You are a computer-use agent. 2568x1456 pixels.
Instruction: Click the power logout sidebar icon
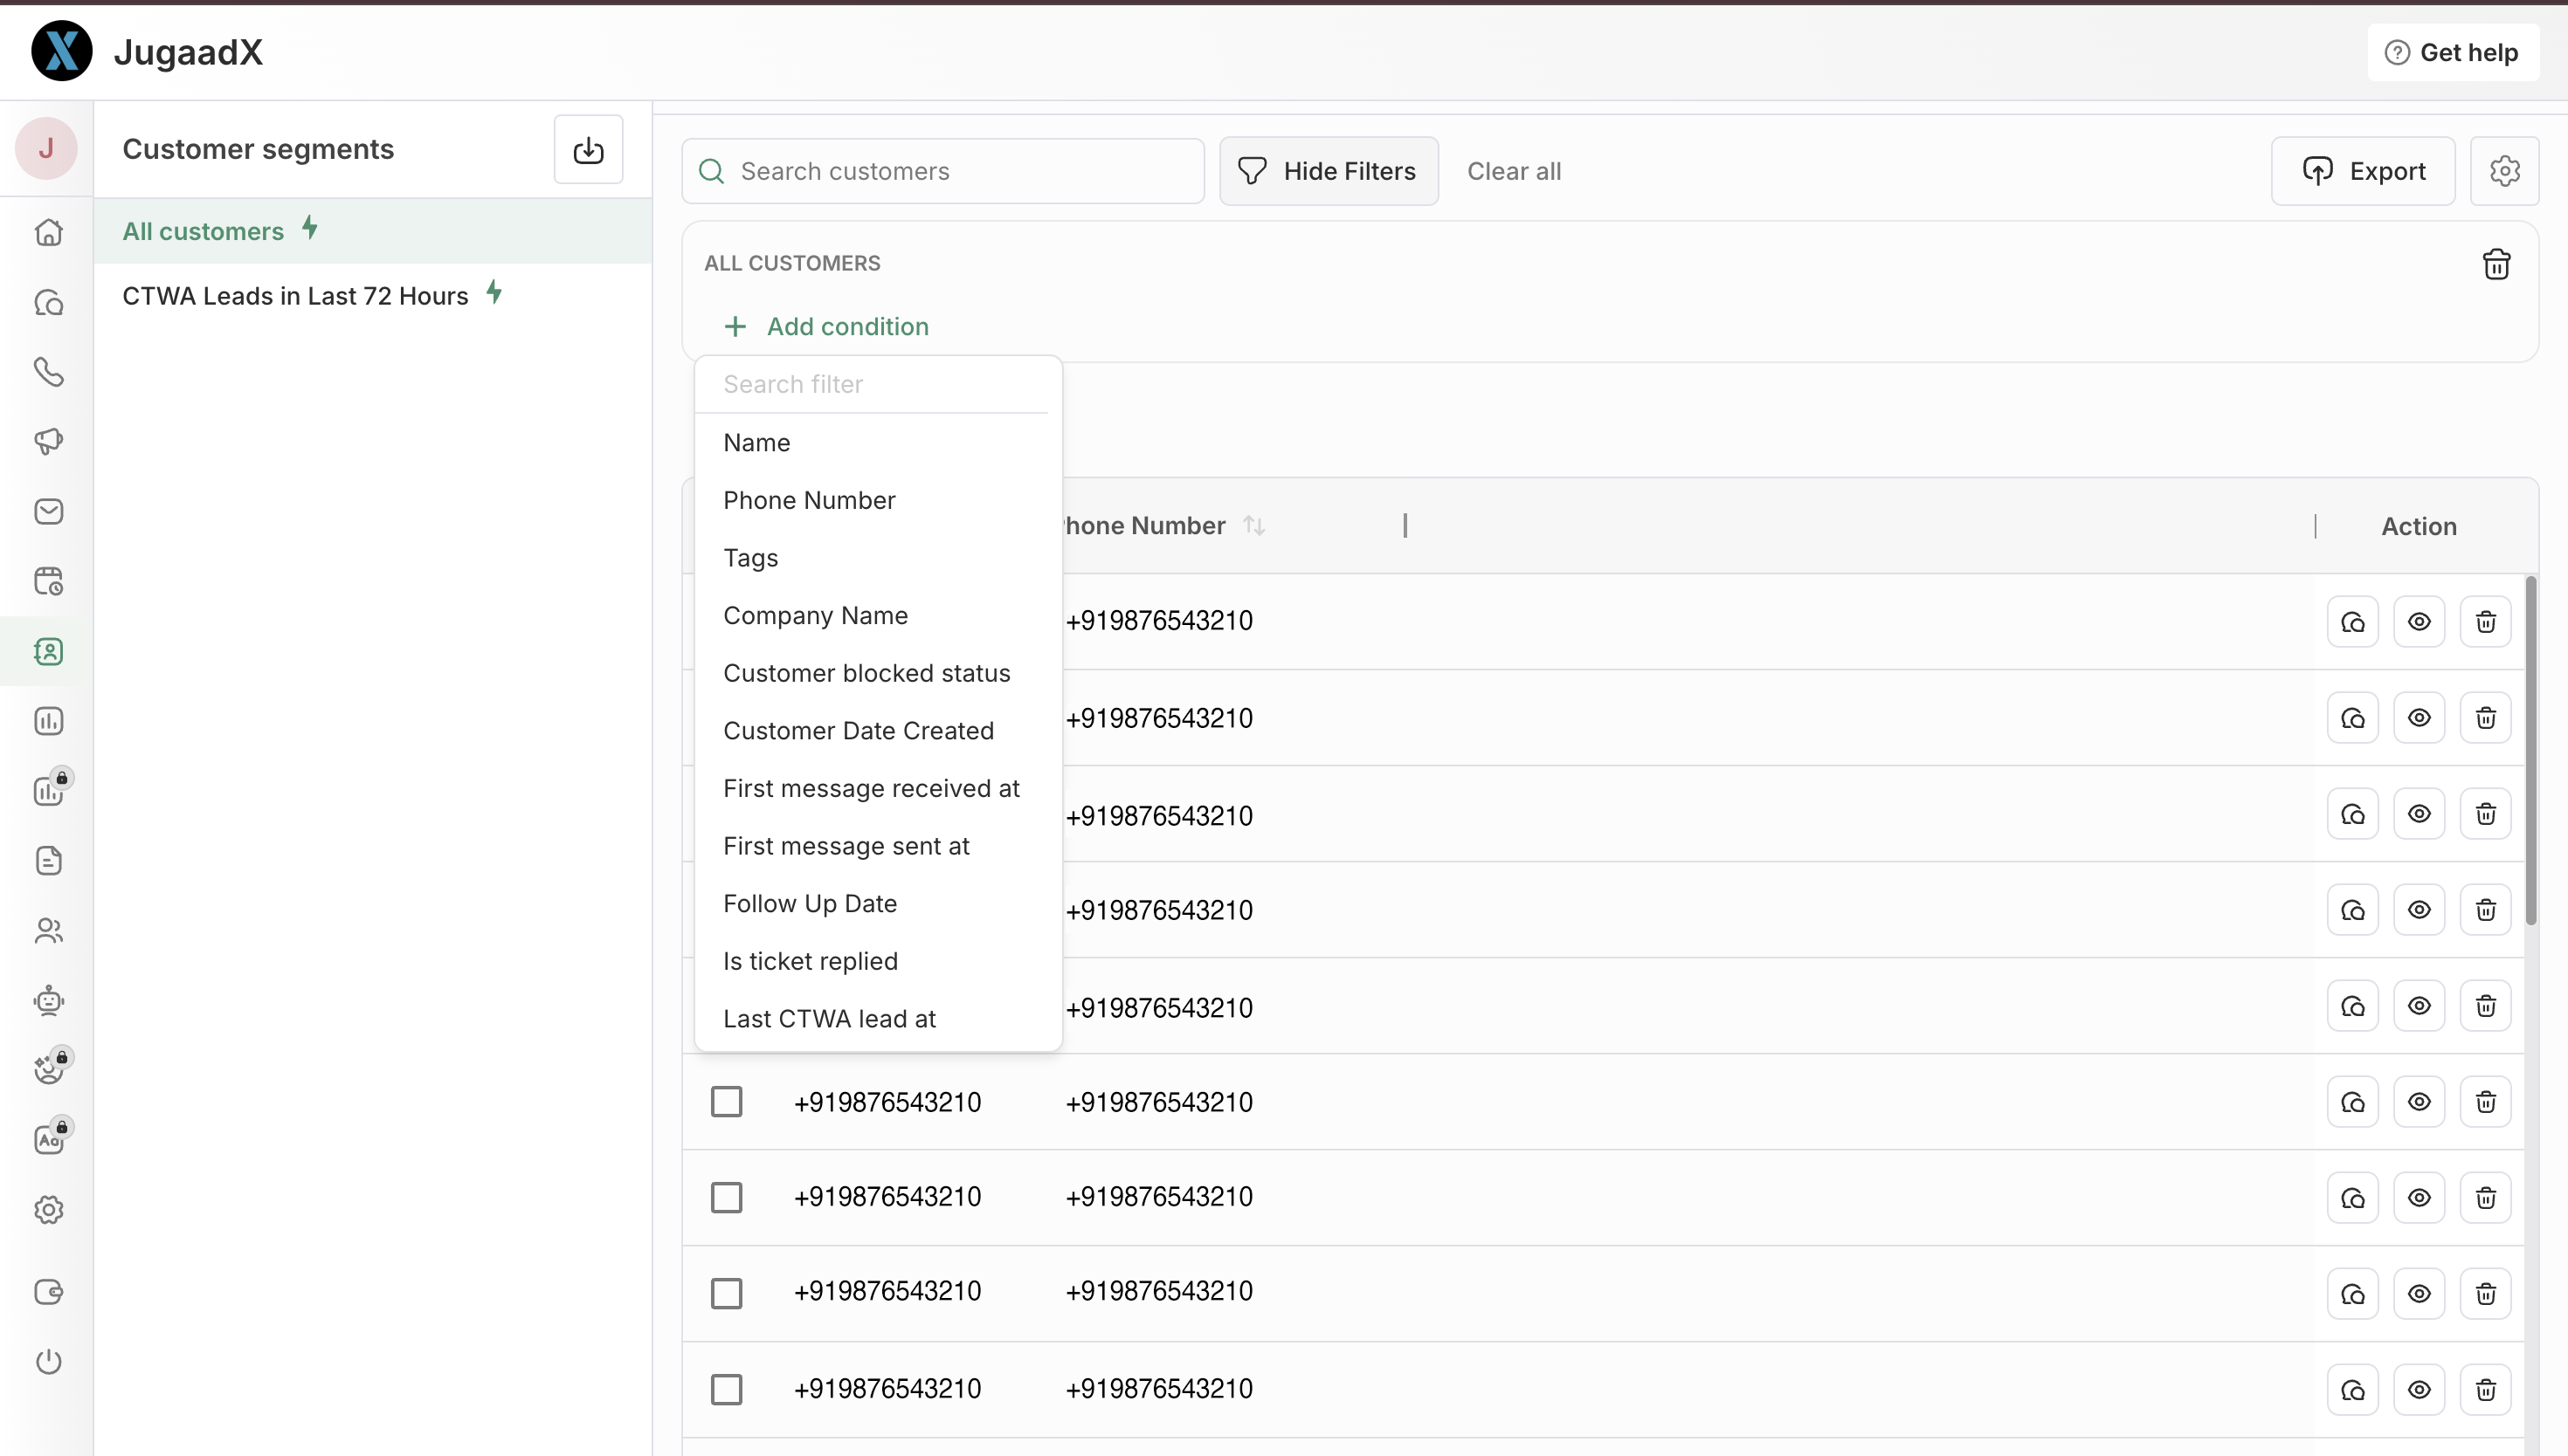coord(48,1361)
